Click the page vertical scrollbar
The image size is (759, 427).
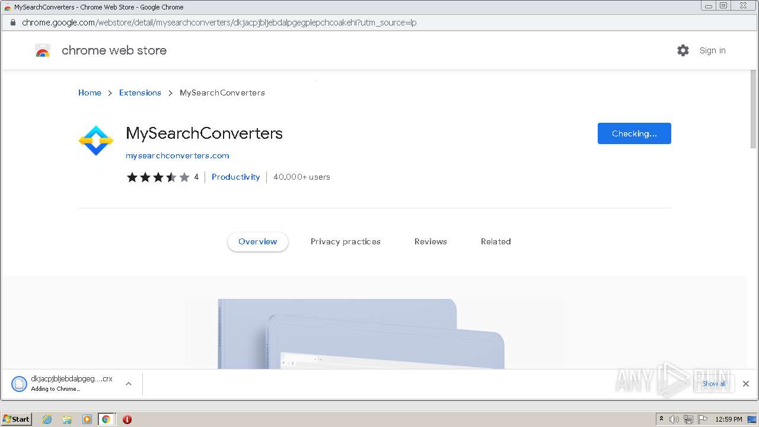[x=753, y=110]
